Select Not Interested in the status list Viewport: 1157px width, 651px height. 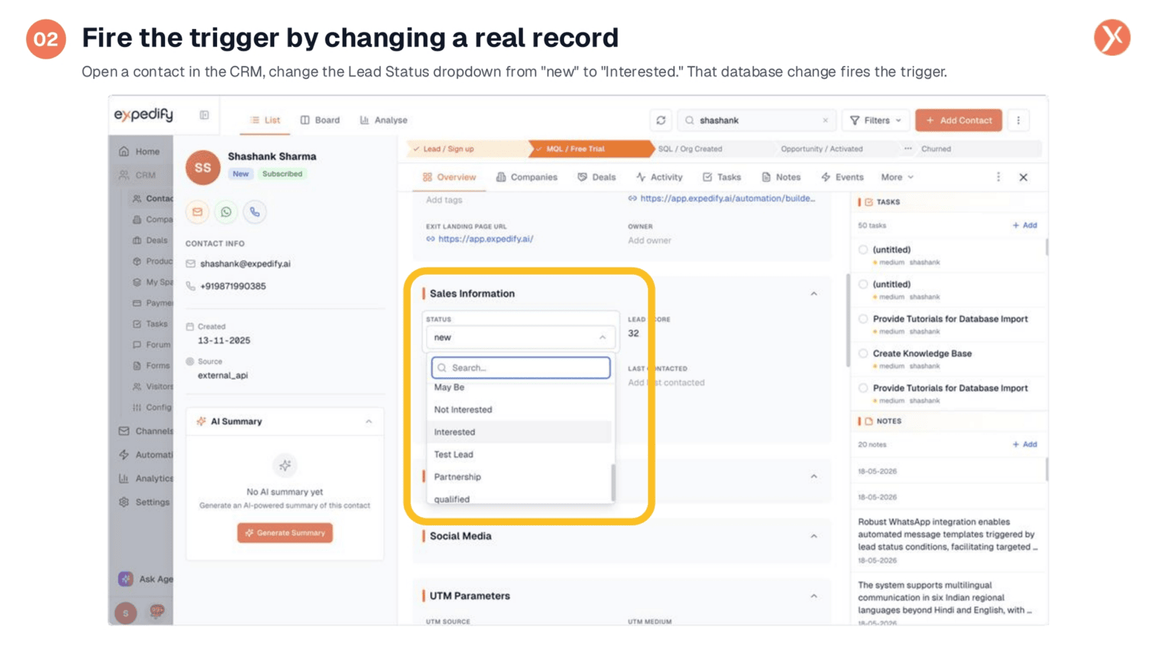520,409
